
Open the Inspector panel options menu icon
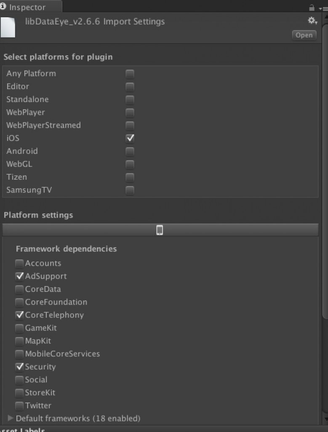(x=323, y=8)
